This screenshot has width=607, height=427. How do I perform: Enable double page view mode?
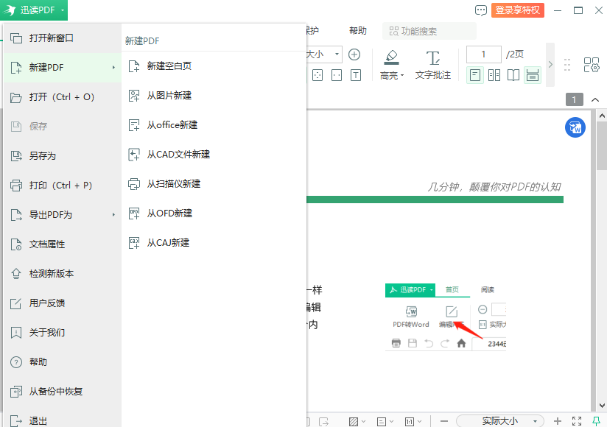pos(494,75)
